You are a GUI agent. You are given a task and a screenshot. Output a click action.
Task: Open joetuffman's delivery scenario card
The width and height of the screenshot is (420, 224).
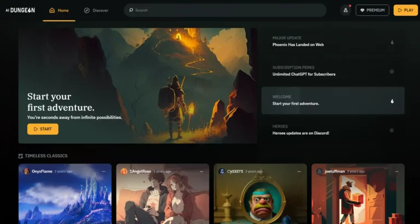tap(358, 194)
